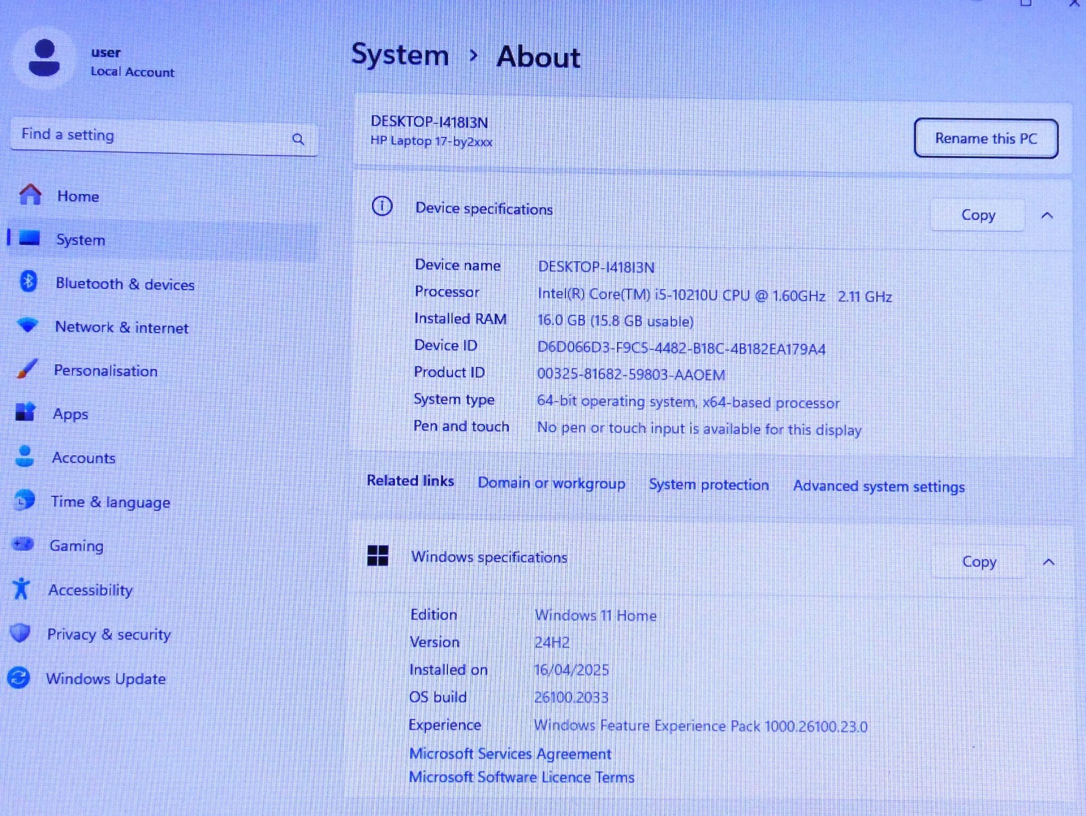Click the Bluetooth icon in sidebar
The height and width of the screenshot is (816, 1086).
point(29,281)
